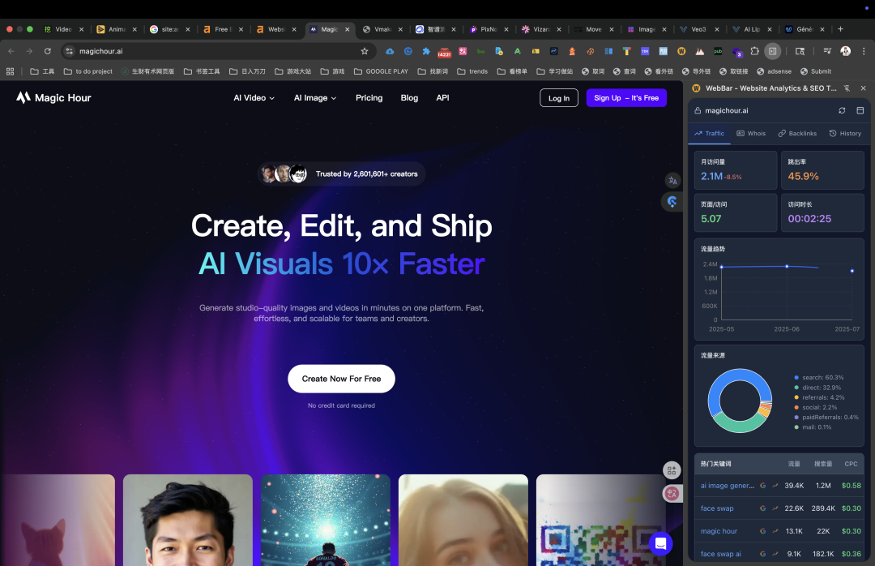Click the Google icon in 'magic hour' row
This screenshot has height=566, width=875.
pos(763,531)
